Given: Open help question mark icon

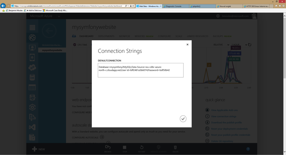Looking at the screenshot, I should click(248, 149).
